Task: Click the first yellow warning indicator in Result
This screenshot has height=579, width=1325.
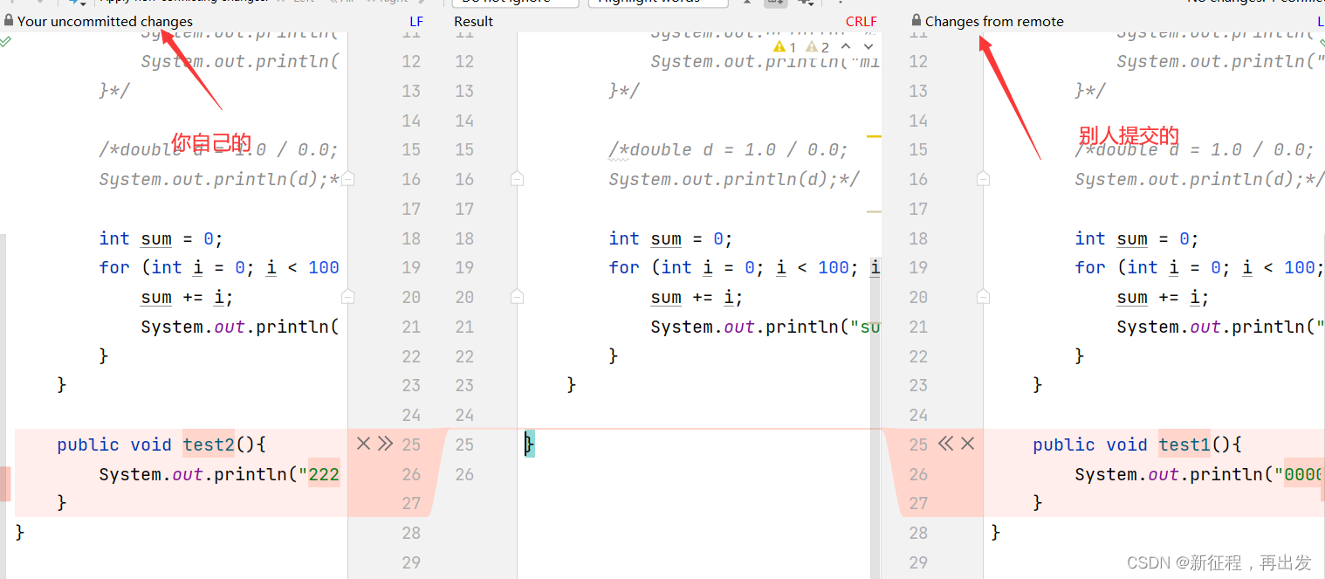Action: pos(785,46)
